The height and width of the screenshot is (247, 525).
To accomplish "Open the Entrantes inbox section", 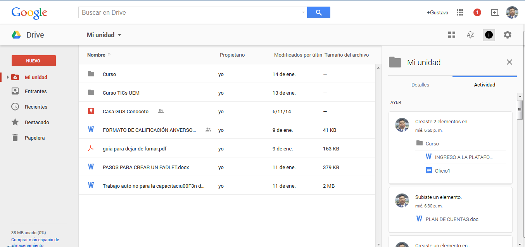I will (x=35, y=91).
